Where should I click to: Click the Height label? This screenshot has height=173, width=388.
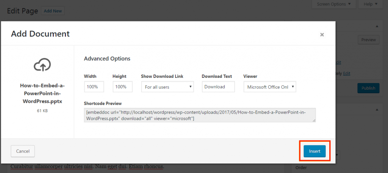point(119,76)
